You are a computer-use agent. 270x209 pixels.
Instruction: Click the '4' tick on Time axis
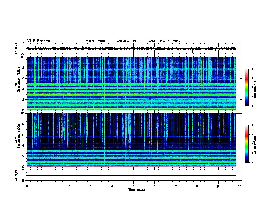pos(112,186)
